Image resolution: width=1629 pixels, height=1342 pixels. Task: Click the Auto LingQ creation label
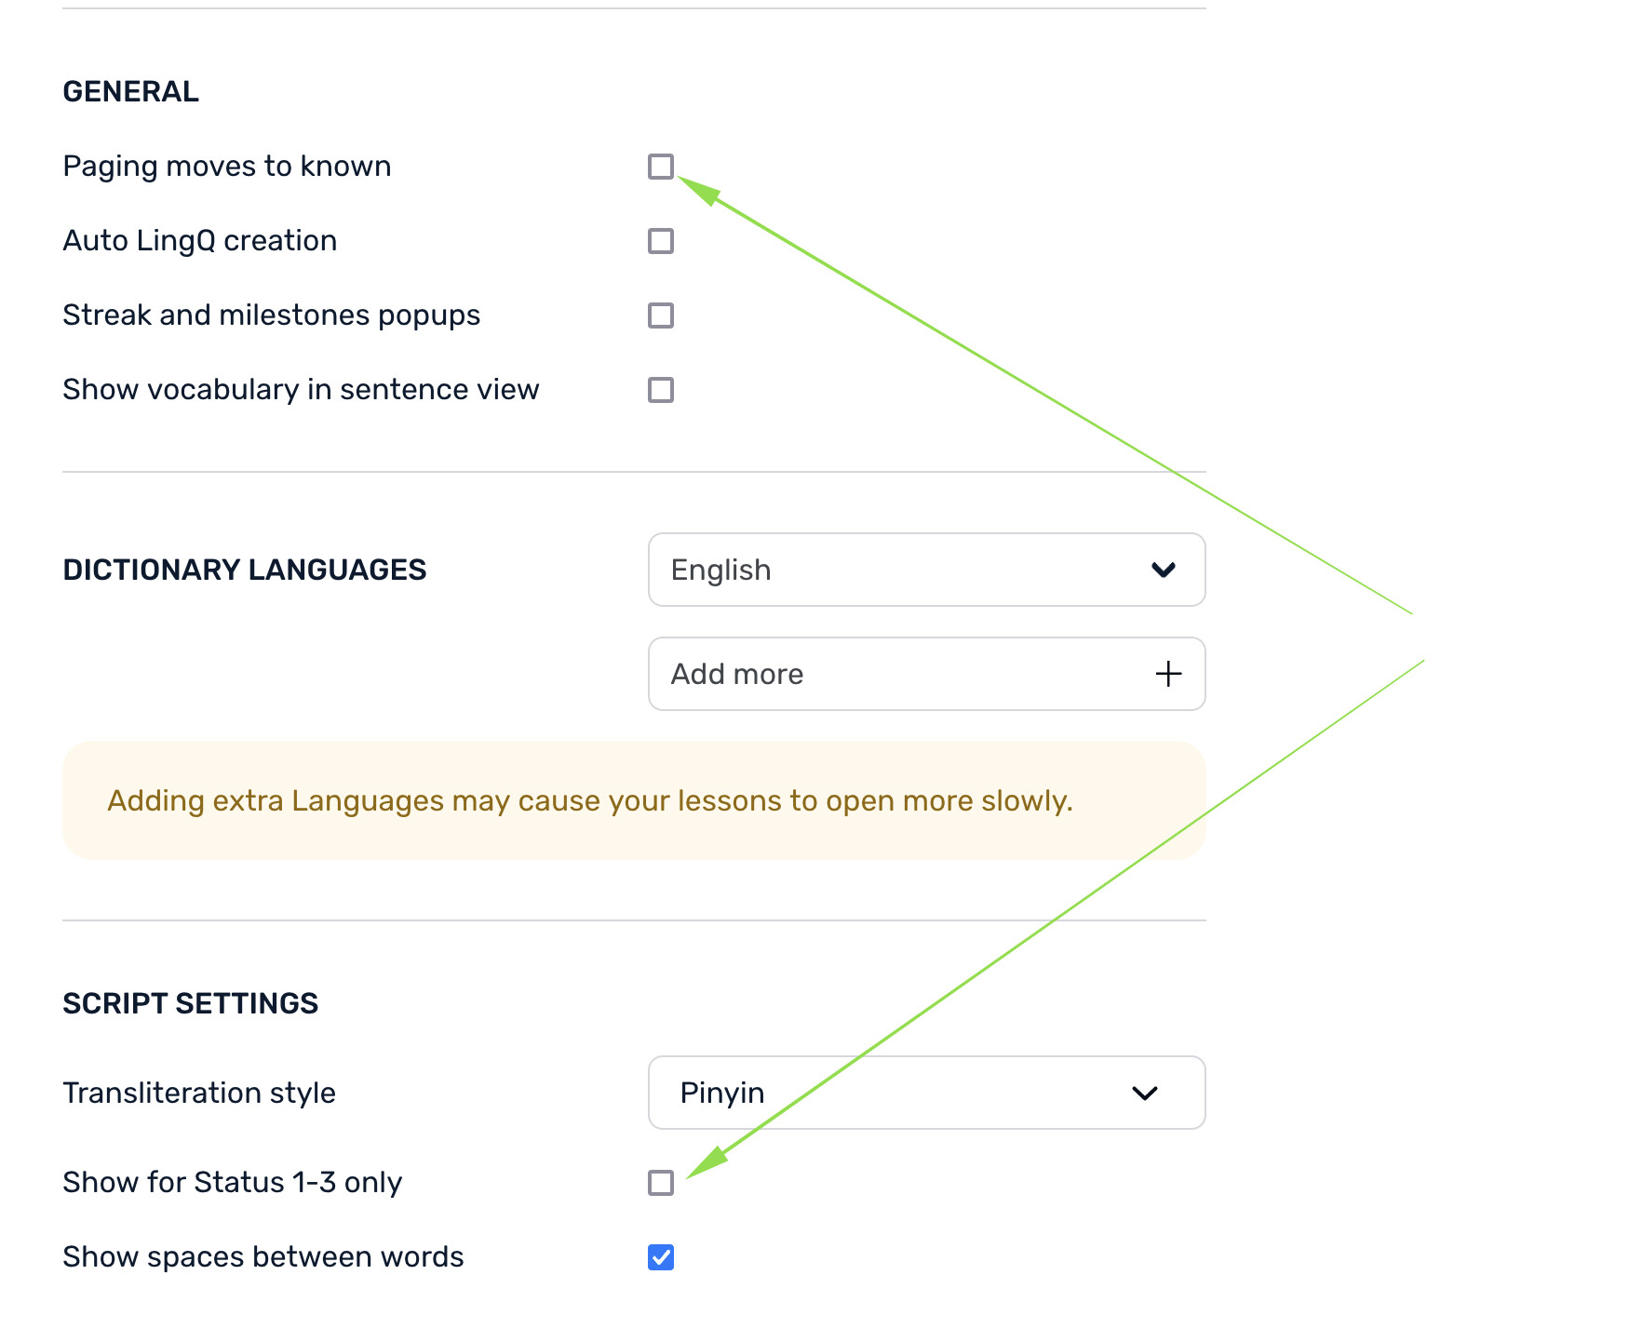point(200,241)
